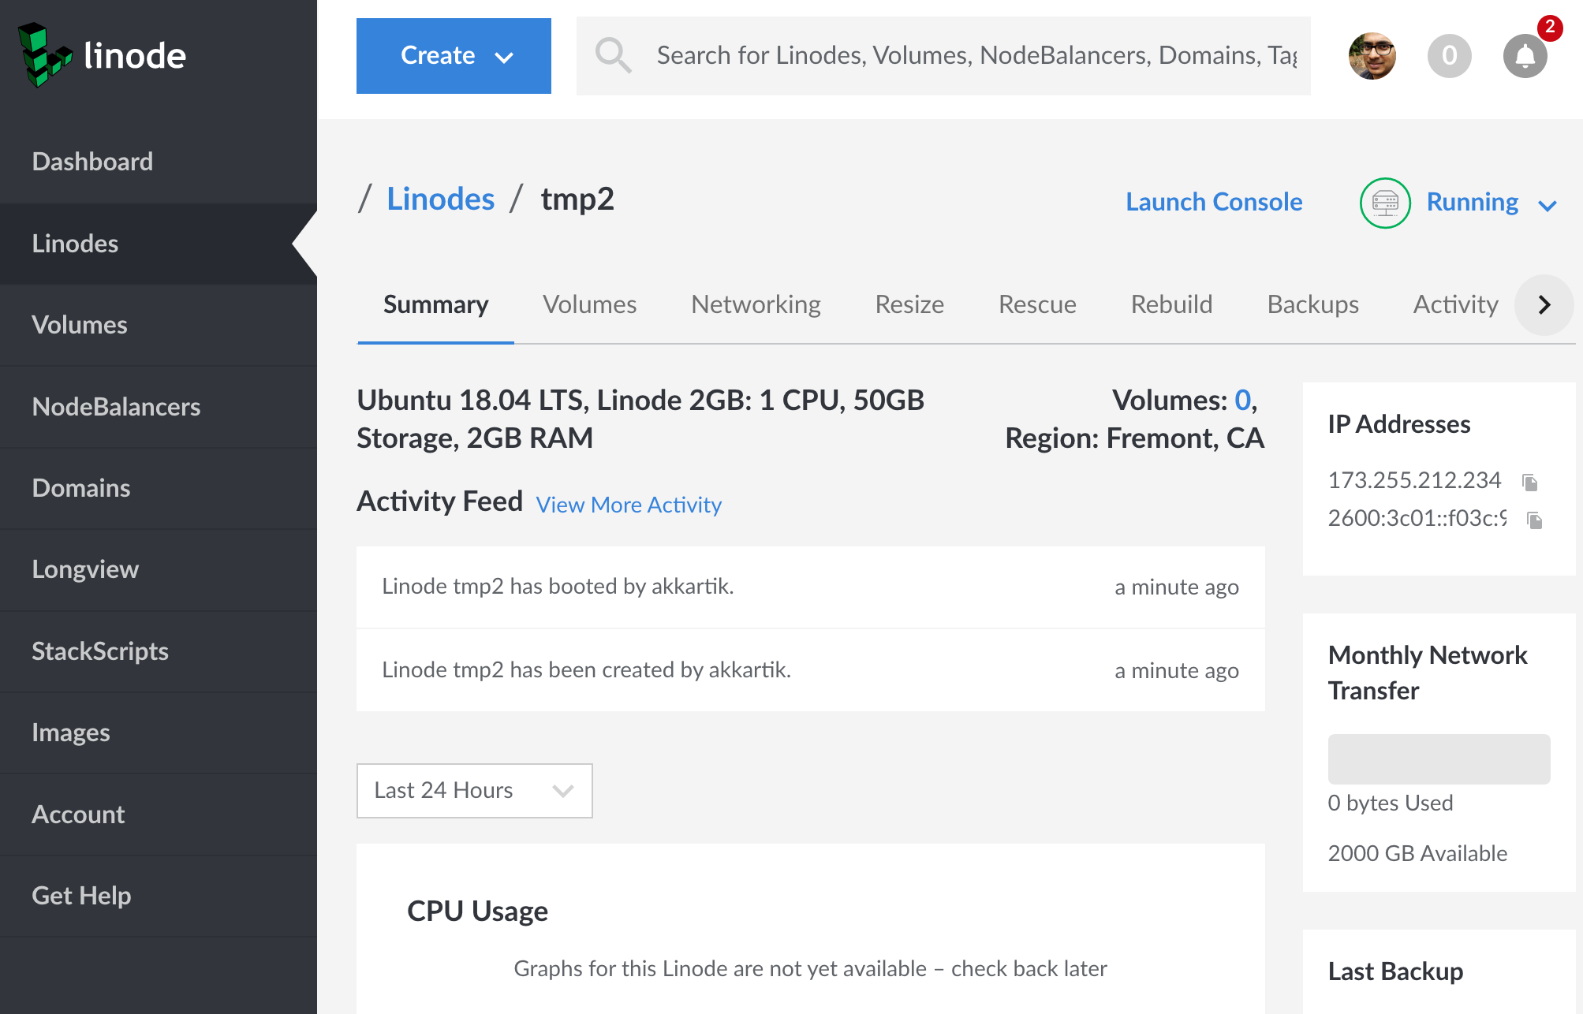Image resolution: width=1583 pixels, height=1014 pixels.
Task: Click the Linodes breadcrumb link
Action: [x=441, y=199]
